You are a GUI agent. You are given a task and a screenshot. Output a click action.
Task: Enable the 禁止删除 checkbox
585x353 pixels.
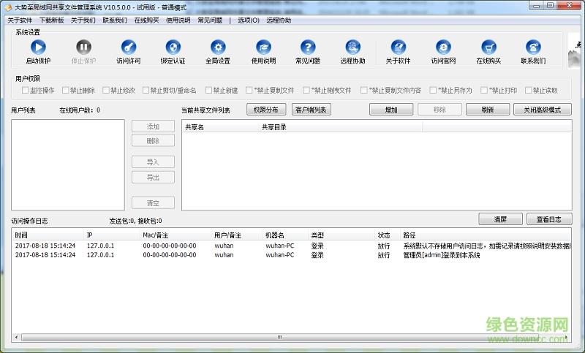66,91
